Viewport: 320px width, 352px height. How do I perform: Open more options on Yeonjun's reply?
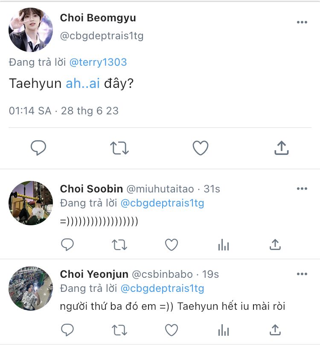click(x=302, y=274)
